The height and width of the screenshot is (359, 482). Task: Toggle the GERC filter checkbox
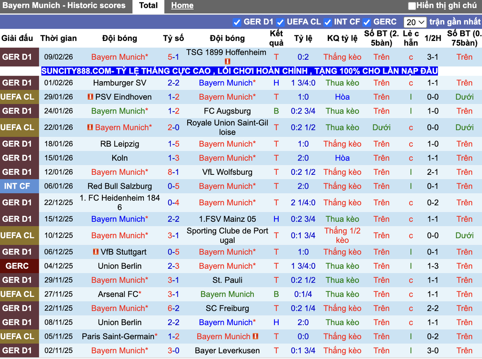click(x=367, y=22)
